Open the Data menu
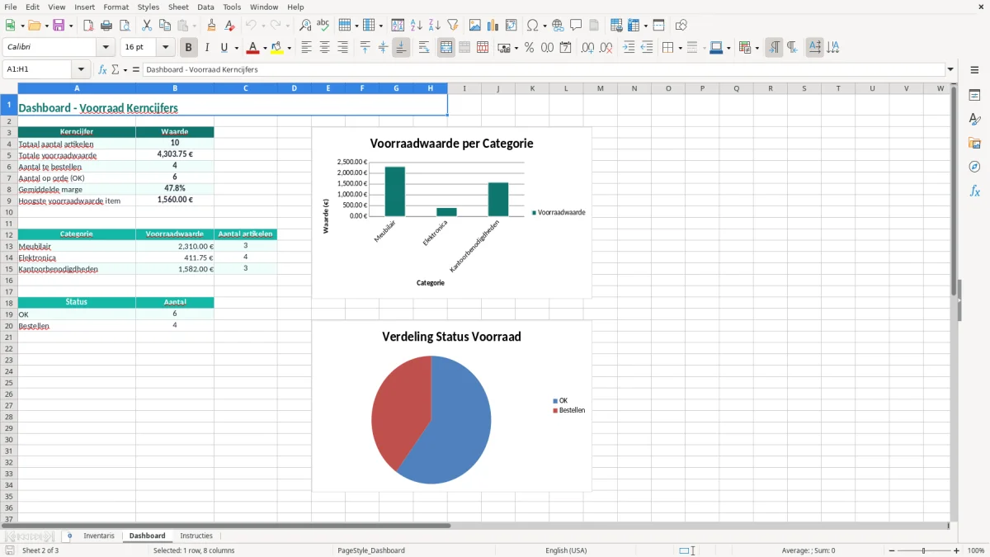Viewport: 990px width, 557px height. [205, 7]
